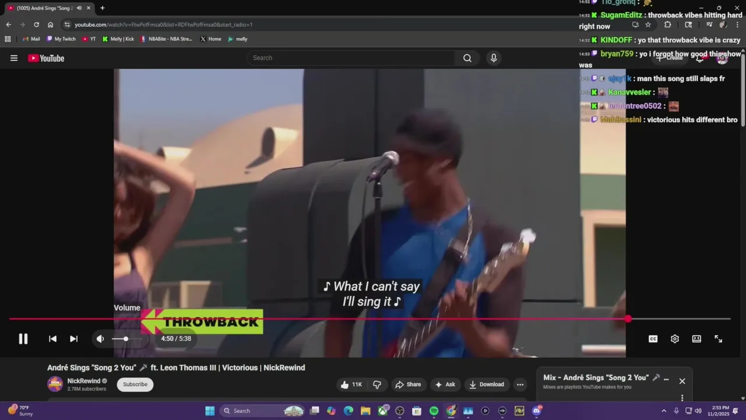This screenshot has width=746, height=420.
Task: Open NickRewind channel avatar
Action: [x=55, y=384]
